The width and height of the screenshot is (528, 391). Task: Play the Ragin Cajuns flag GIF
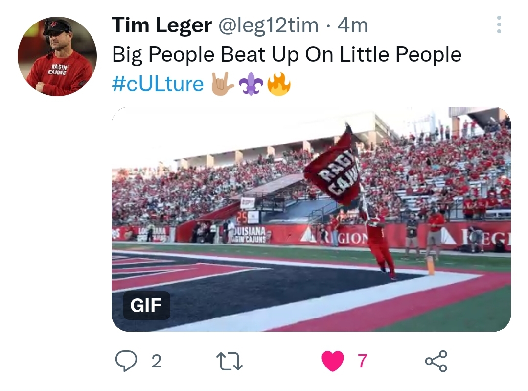[x=311, y=219]
